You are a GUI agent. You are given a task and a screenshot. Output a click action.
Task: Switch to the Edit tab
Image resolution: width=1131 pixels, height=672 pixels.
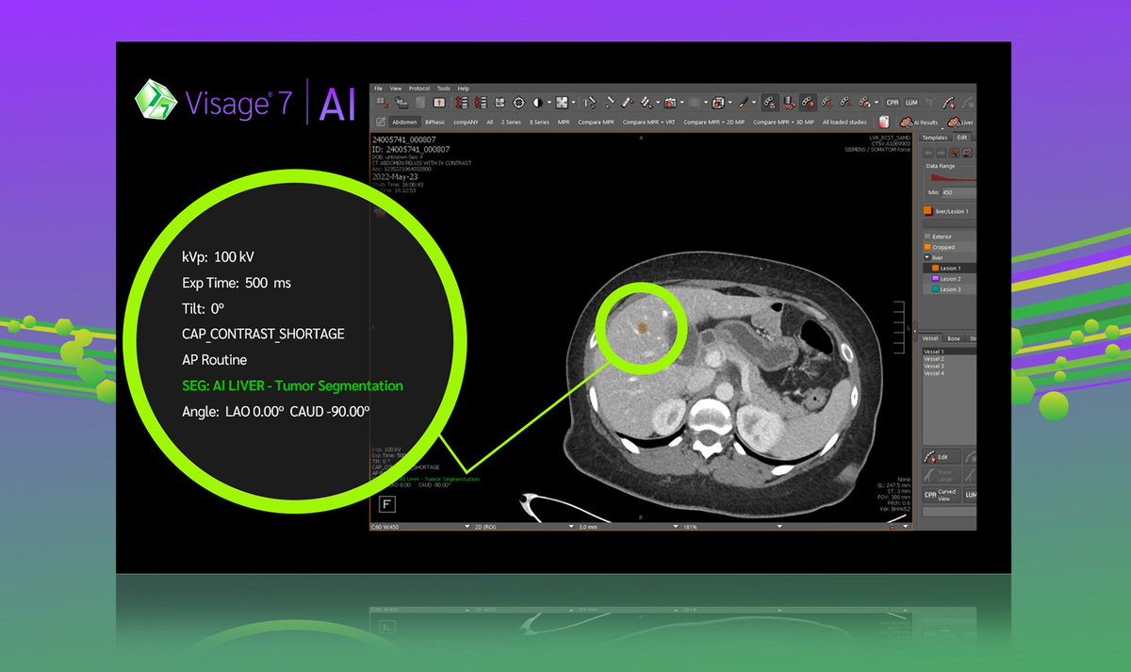coord(962,138)
